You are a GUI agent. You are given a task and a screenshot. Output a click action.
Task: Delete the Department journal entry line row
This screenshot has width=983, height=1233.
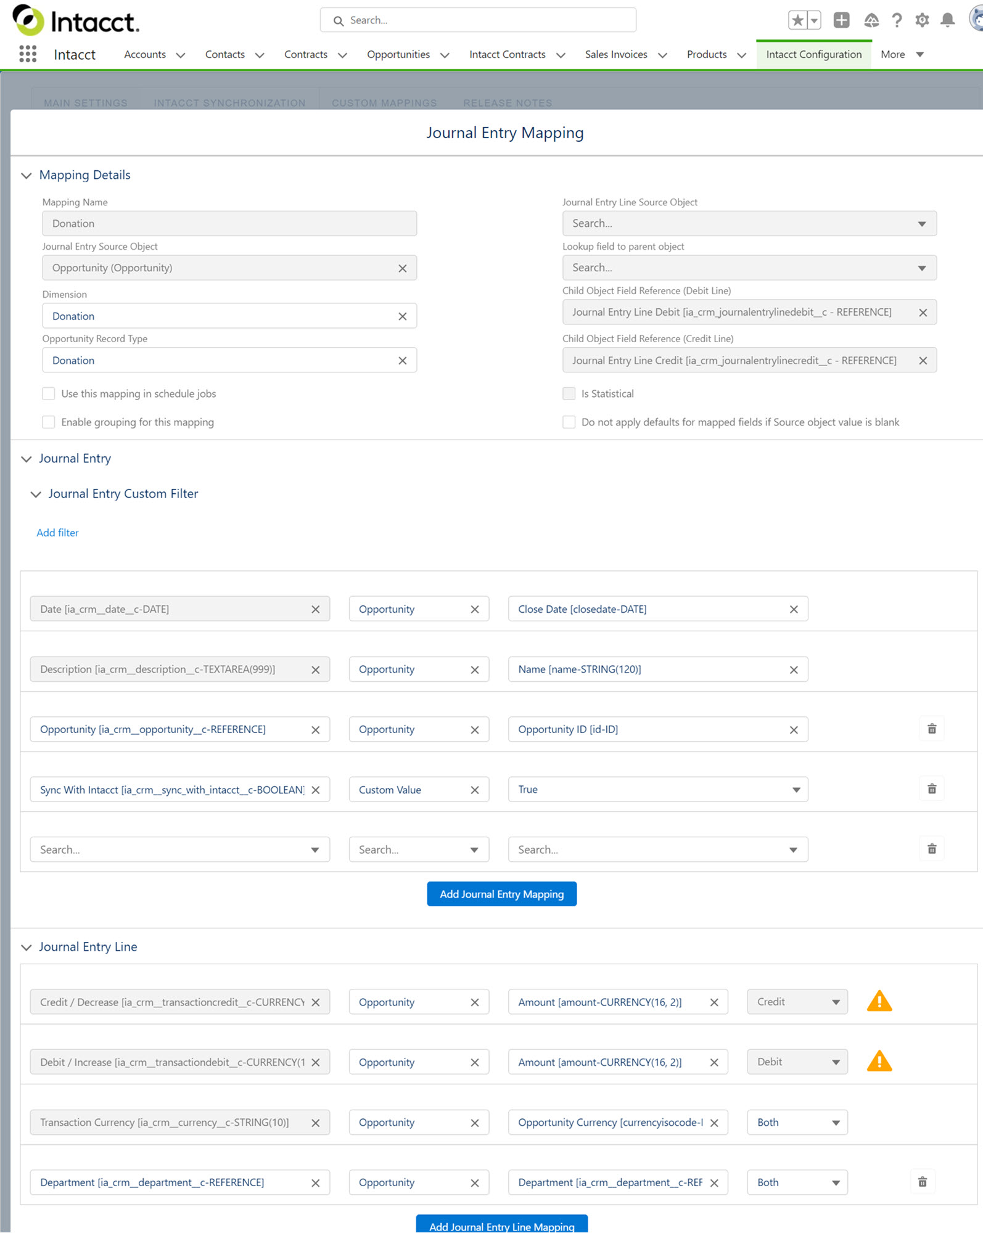pos(923,1182)
